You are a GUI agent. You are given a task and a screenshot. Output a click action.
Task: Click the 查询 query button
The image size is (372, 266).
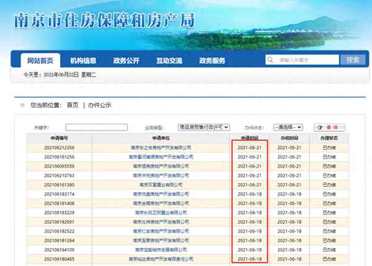point(329,127)
